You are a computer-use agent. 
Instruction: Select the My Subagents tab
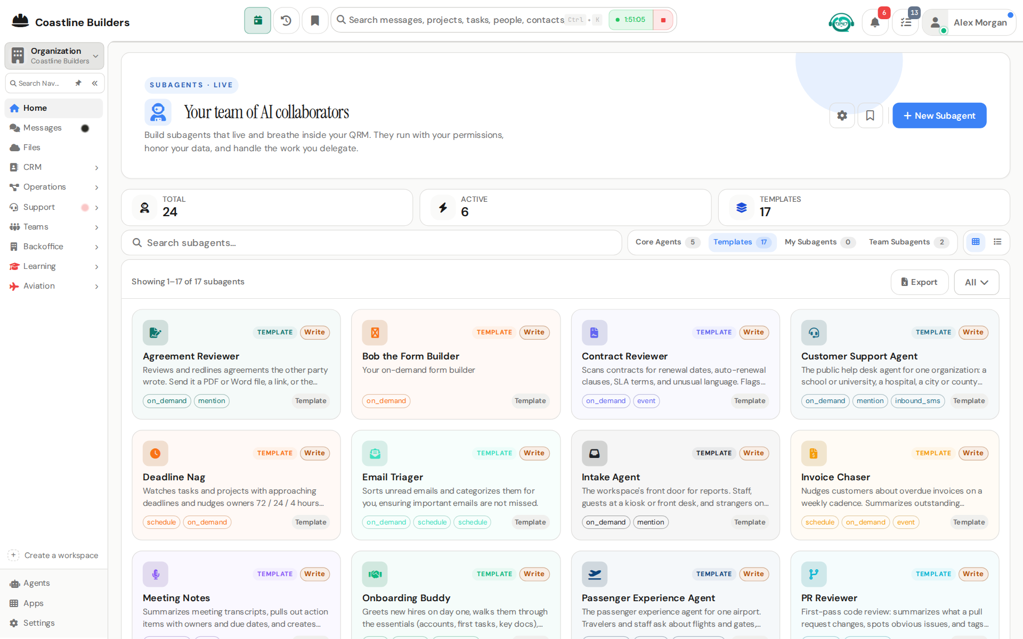coord(819,242)
